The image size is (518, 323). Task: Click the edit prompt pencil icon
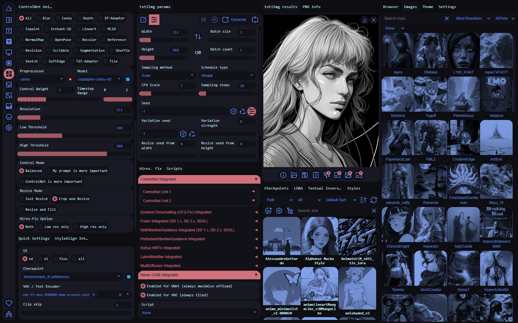pos(143,20)
